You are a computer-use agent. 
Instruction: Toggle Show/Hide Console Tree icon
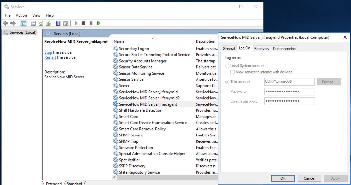(x=23, y=23)
